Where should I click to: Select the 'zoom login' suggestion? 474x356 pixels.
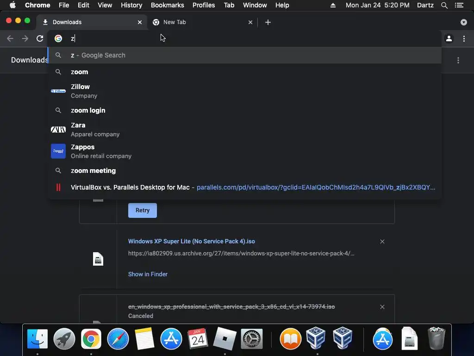pos(244,110)
